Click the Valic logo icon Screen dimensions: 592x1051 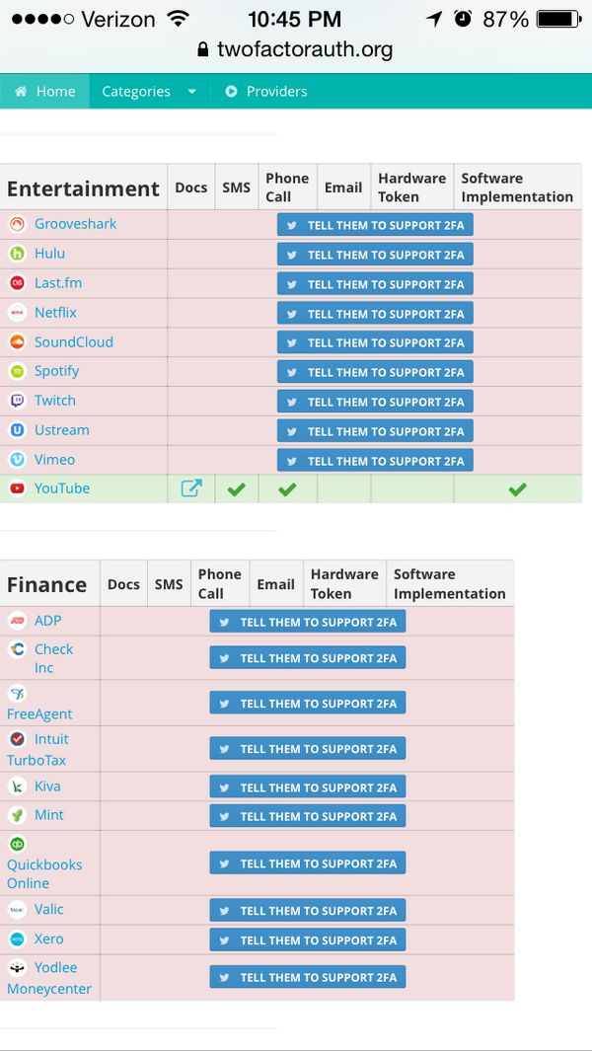[17, 910]
